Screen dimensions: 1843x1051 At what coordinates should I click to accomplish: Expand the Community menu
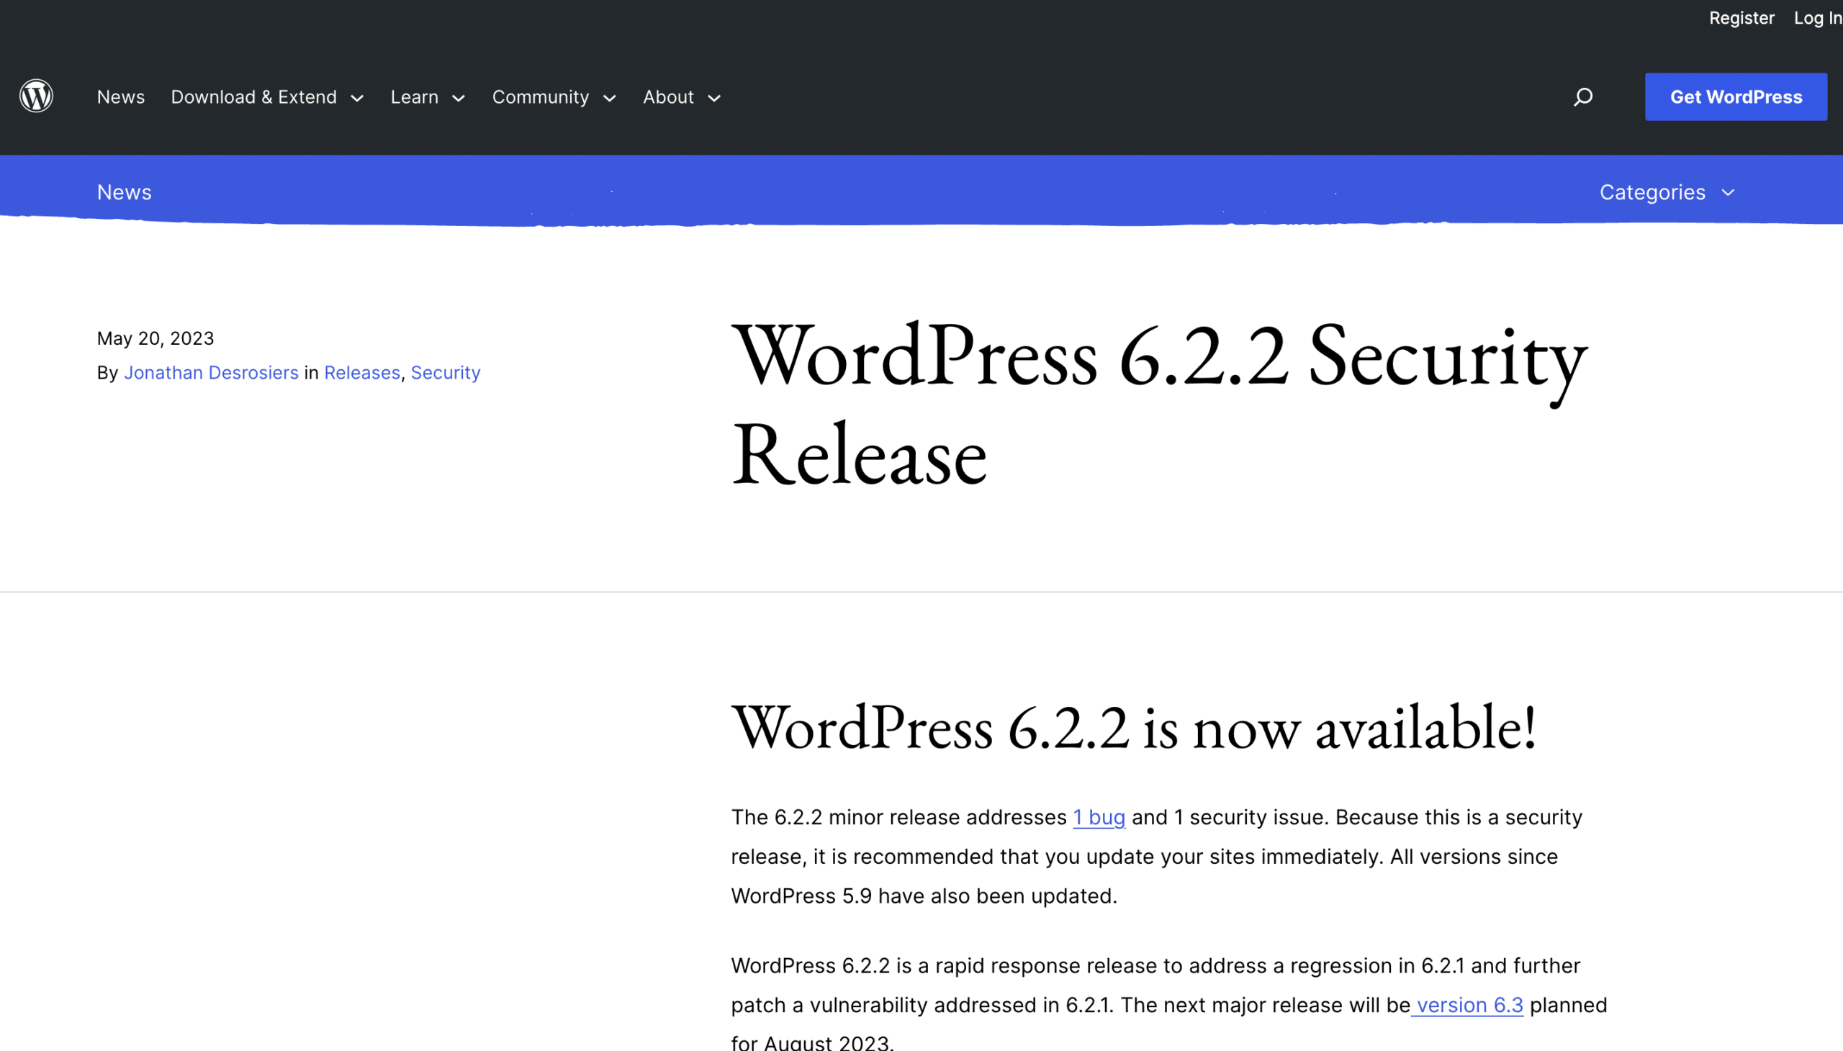click(x=554, y=96)
